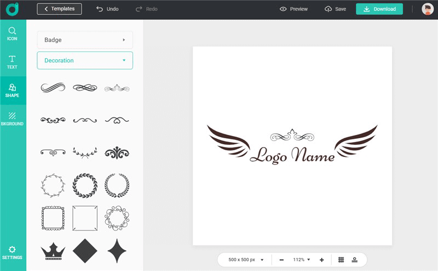
Task: Open SETTINGS in the sidebar
Action: (x=12, y=252)
